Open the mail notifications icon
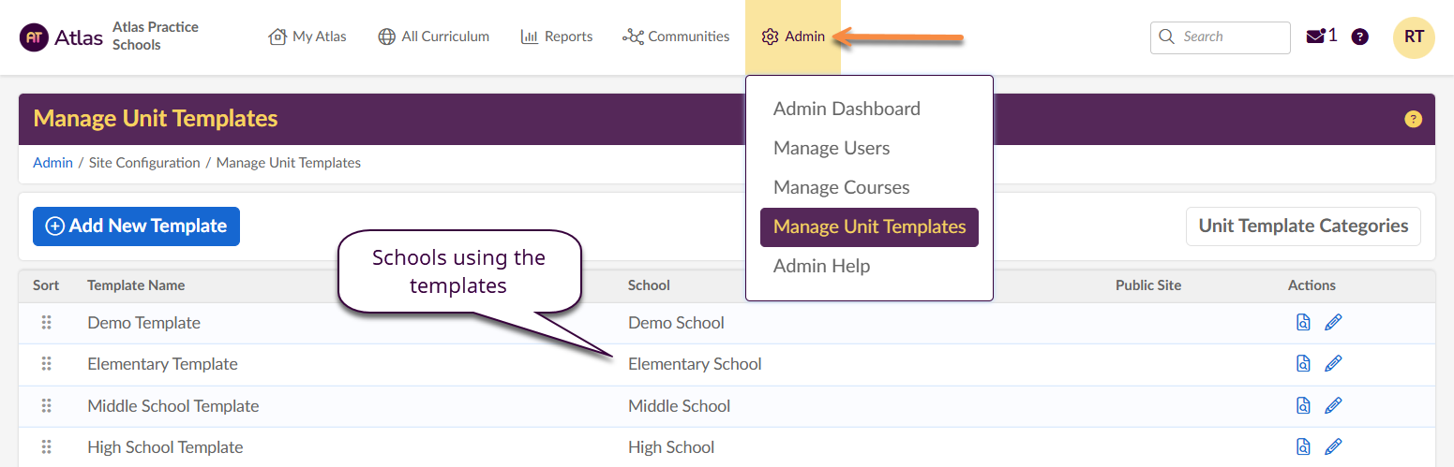Image resolution: width=1454 pixels, height=467 pixels. (1315, 36)
